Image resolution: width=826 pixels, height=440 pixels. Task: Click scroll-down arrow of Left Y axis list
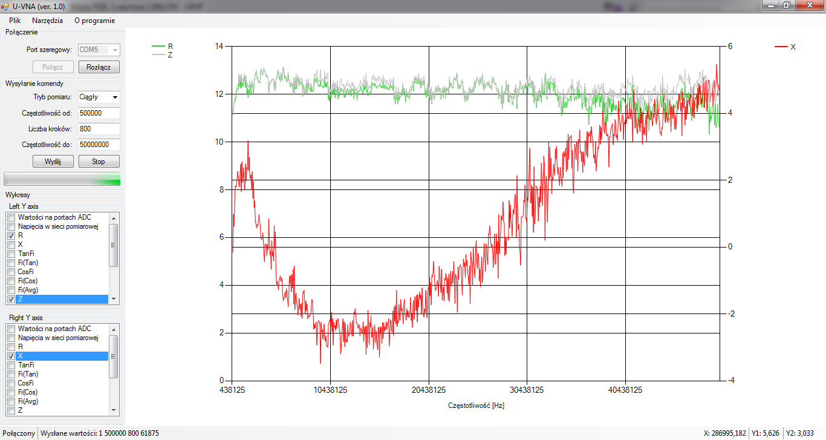113,299
